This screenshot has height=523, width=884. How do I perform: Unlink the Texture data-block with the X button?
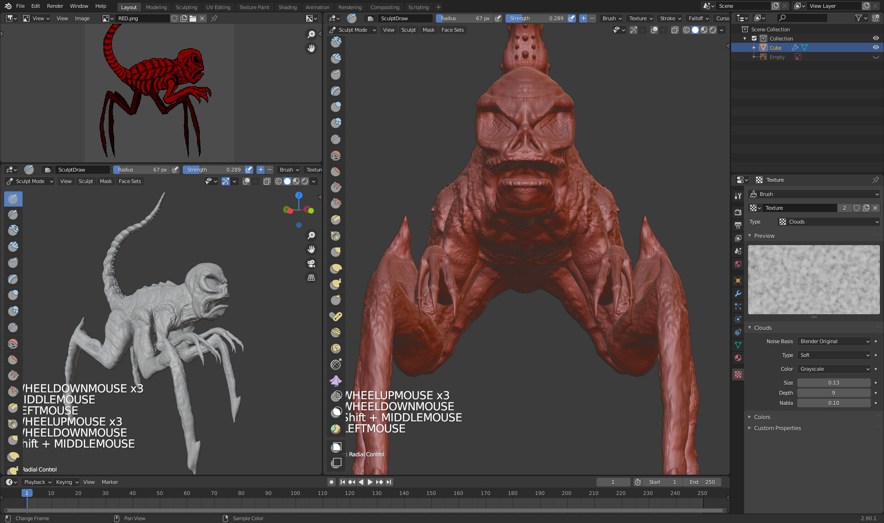pos(875,208)
